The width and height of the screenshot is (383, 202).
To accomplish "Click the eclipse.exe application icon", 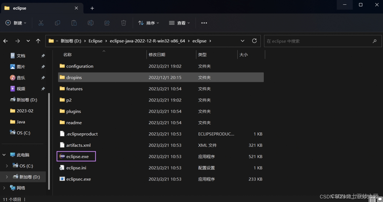I will (62, 156).
